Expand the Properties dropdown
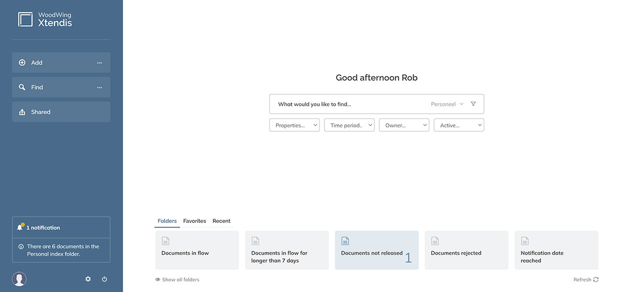Screen dimensions: 629x292 coord(294,125)
